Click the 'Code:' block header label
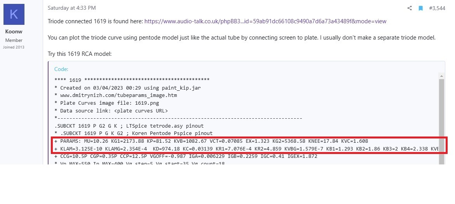This screenshot has width=455, height=204. 61,69
